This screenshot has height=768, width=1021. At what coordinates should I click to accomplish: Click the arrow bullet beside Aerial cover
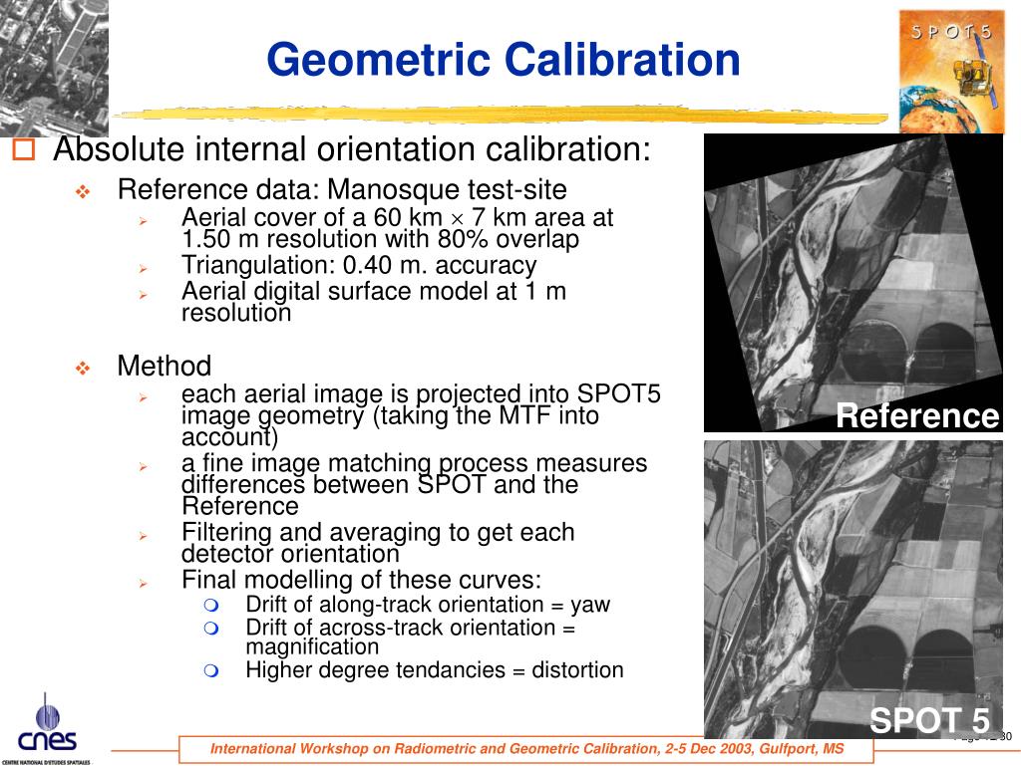pyautogui.click(x=144, y=221)
